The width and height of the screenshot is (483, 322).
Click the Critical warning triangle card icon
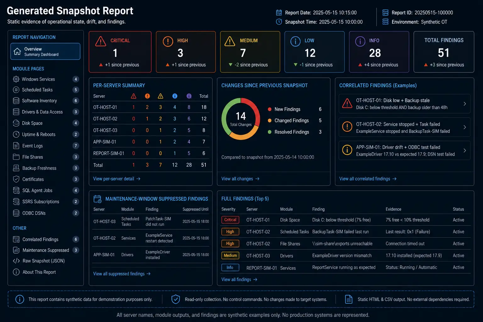pos(101,41)
